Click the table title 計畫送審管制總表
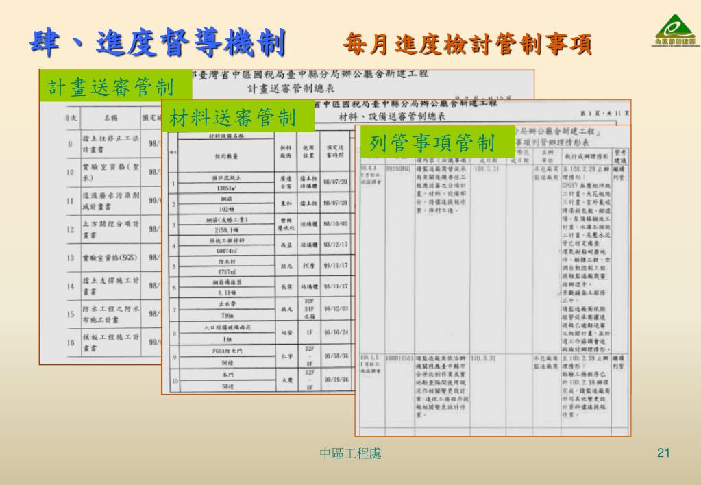This screenshot has width=701, height=485. 291,88
